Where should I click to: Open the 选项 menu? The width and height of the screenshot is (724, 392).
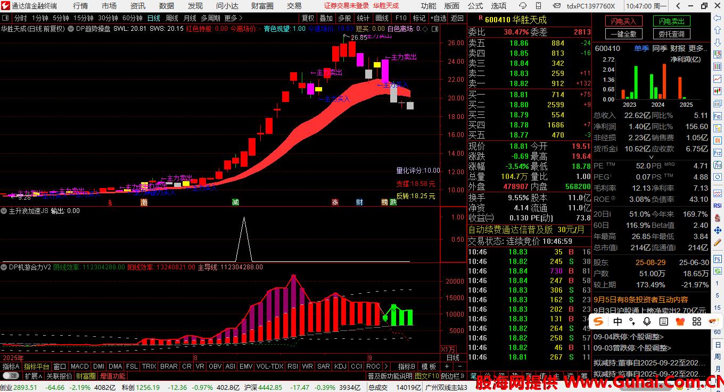point(499,6)
